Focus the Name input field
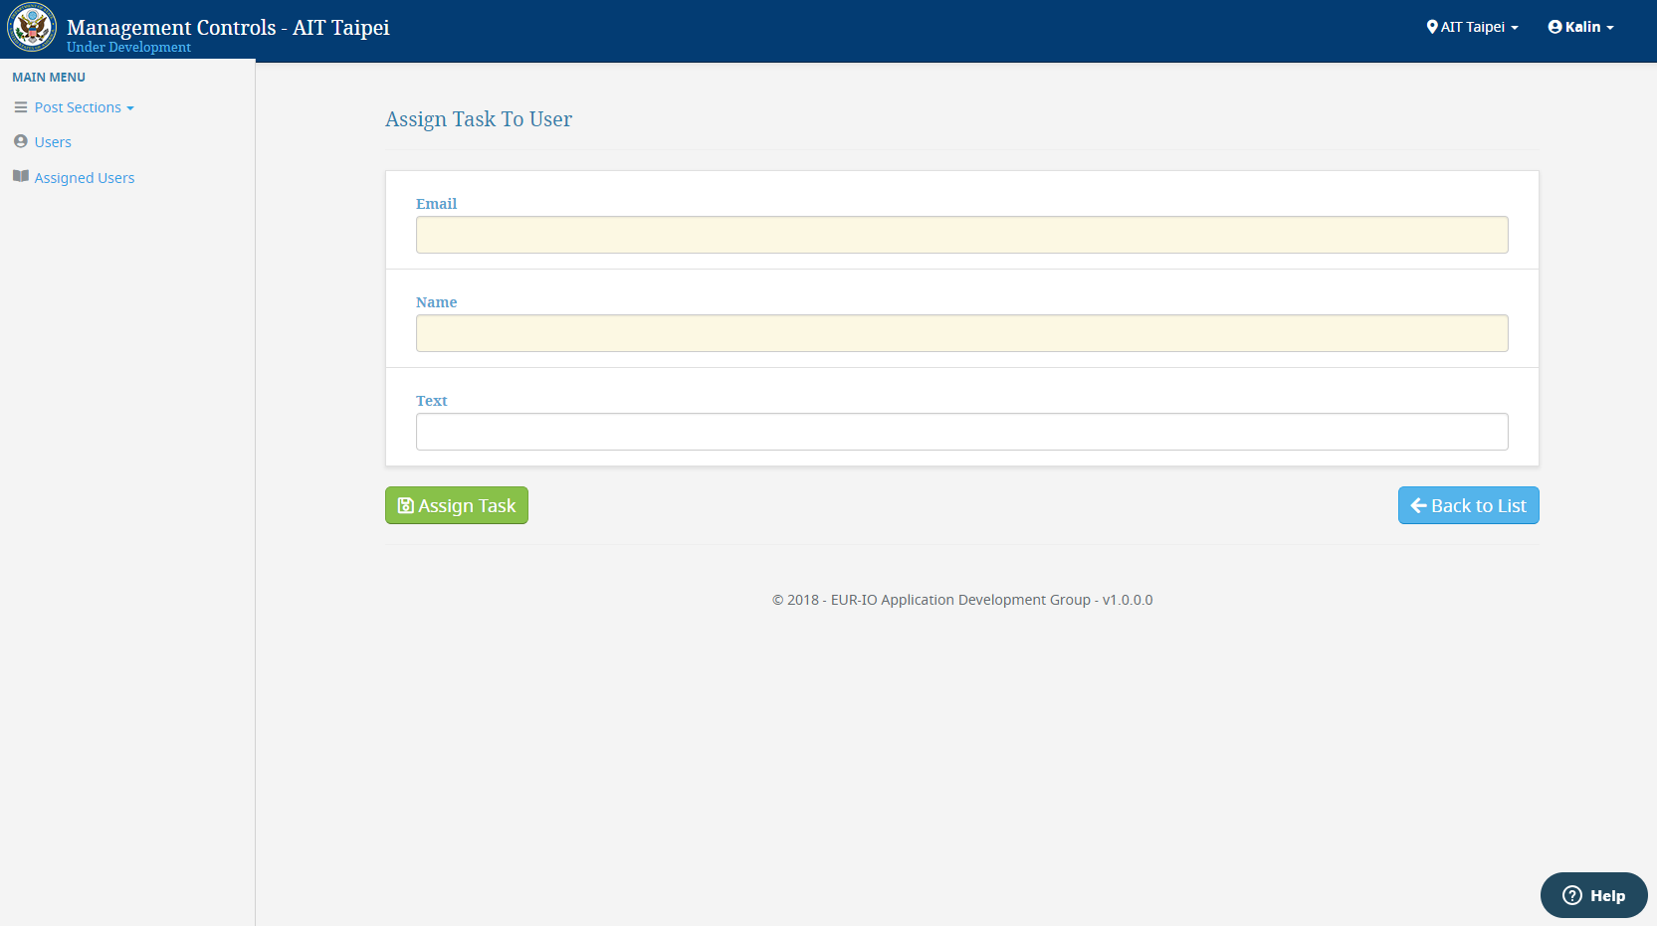 962,333
